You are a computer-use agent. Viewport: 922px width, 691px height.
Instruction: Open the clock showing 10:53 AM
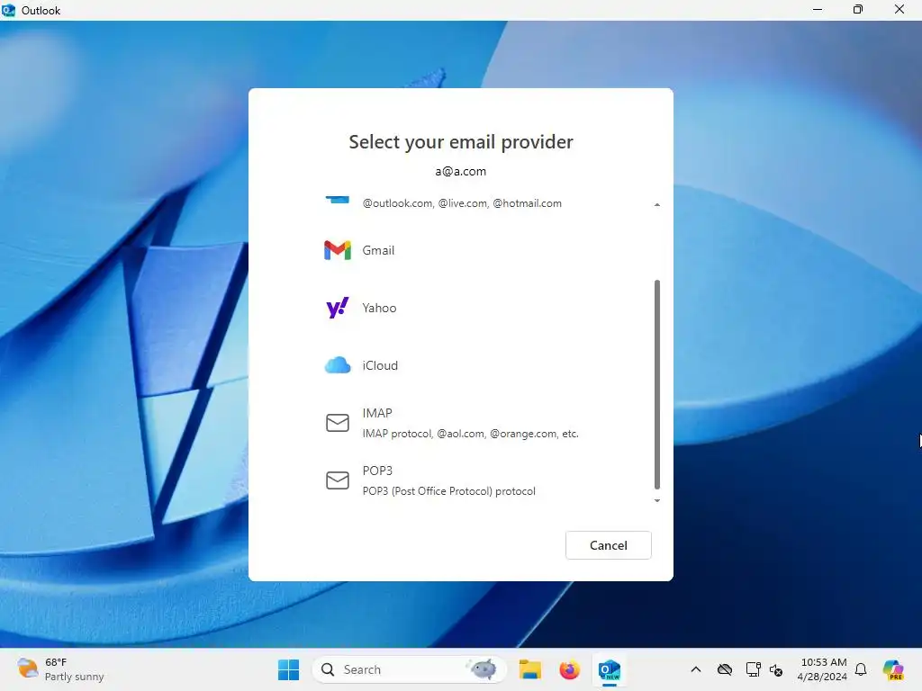coord(823,669)
